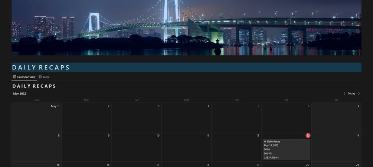The height and width of the screenshot is (167, 373).
Task: Click the 'May 2022' month label
Action: click(20, 94)
